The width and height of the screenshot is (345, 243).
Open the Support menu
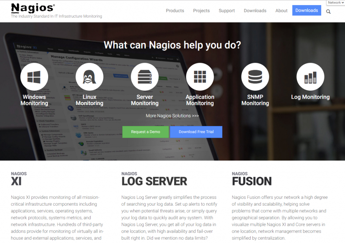click(227, 10)
